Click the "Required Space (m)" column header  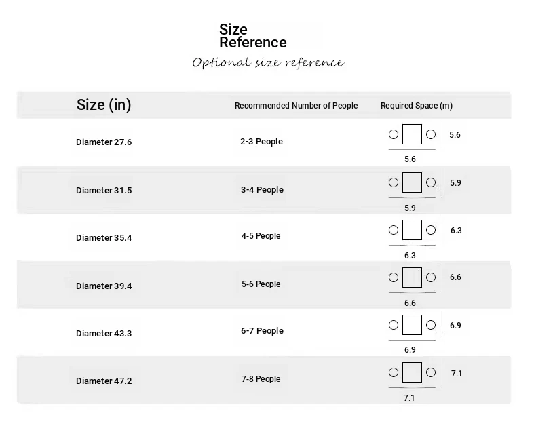[x=416, y=106]
